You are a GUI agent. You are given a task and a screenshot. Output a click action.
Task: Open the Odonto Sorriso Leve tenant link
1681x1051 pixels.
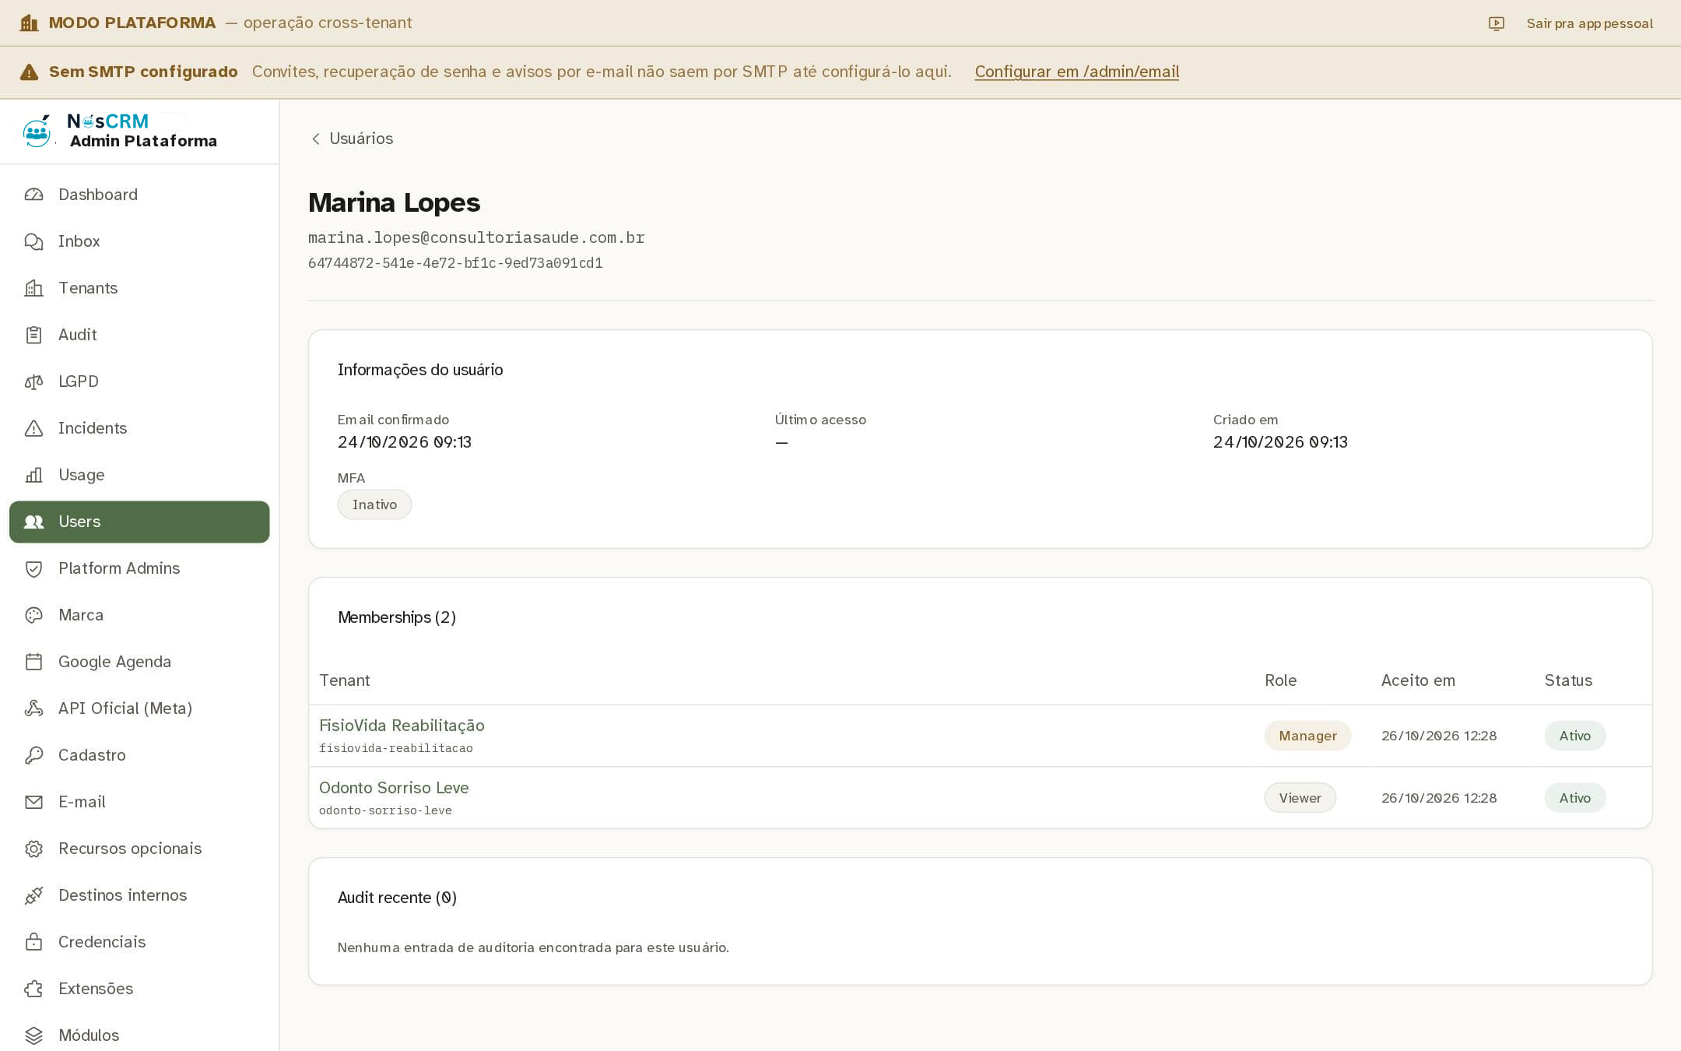[x=394, y=788]
